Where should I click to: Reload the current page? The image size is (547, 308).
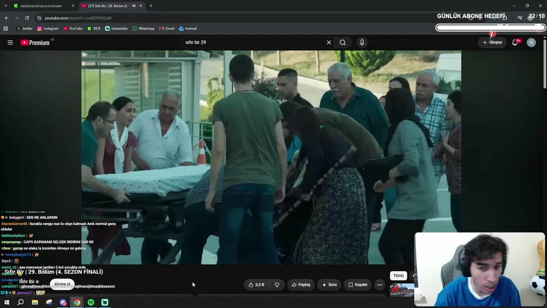[27, 18]
